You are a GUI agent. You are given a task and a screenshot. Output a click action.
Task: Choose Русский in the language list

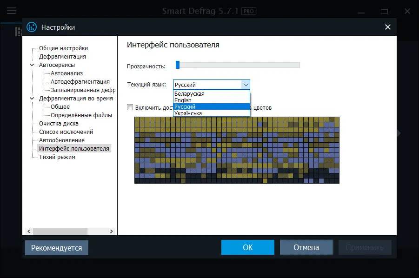[x=212, y=106]
